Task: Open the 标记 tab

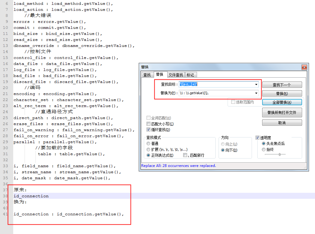Action: point(190,75)
